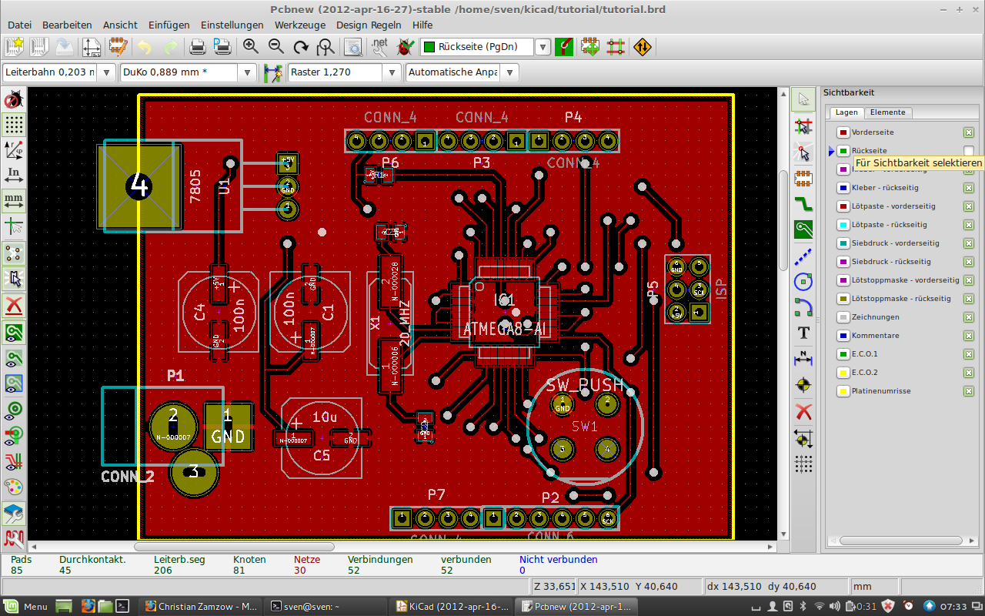Open the Design Regeln menu

369,25
